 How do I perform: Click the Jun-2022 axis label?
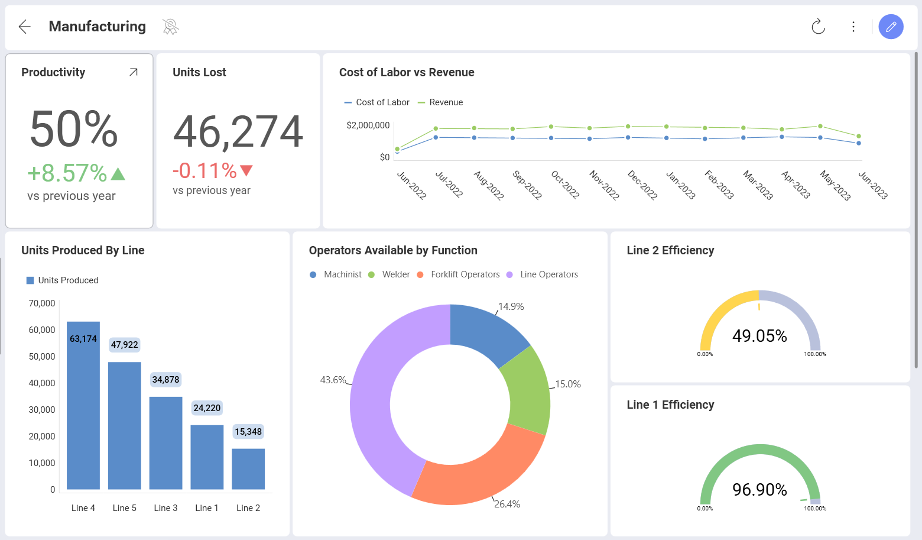(x=411, y=186)
